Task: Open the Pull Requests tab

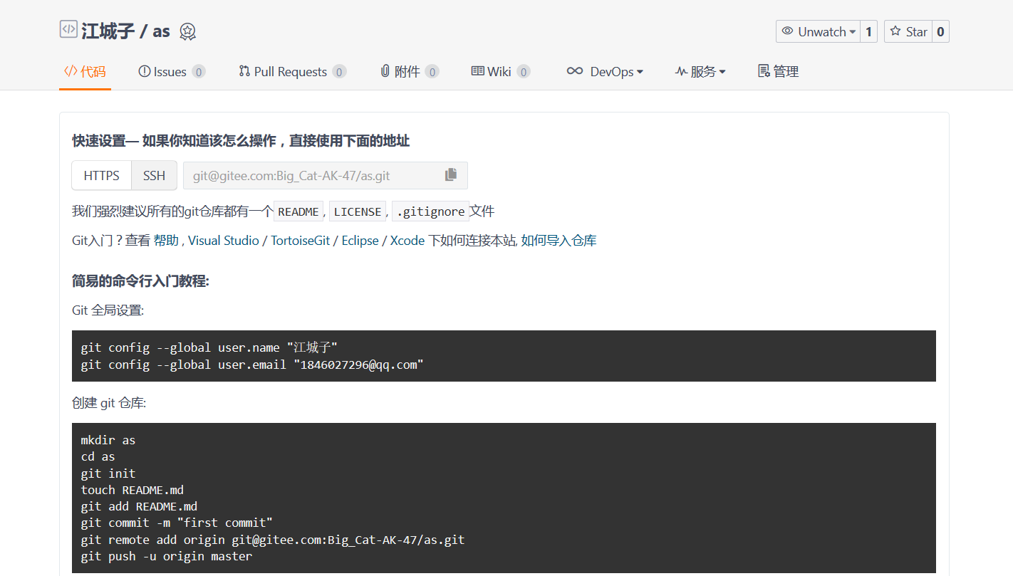Action: tap(292, 71)
